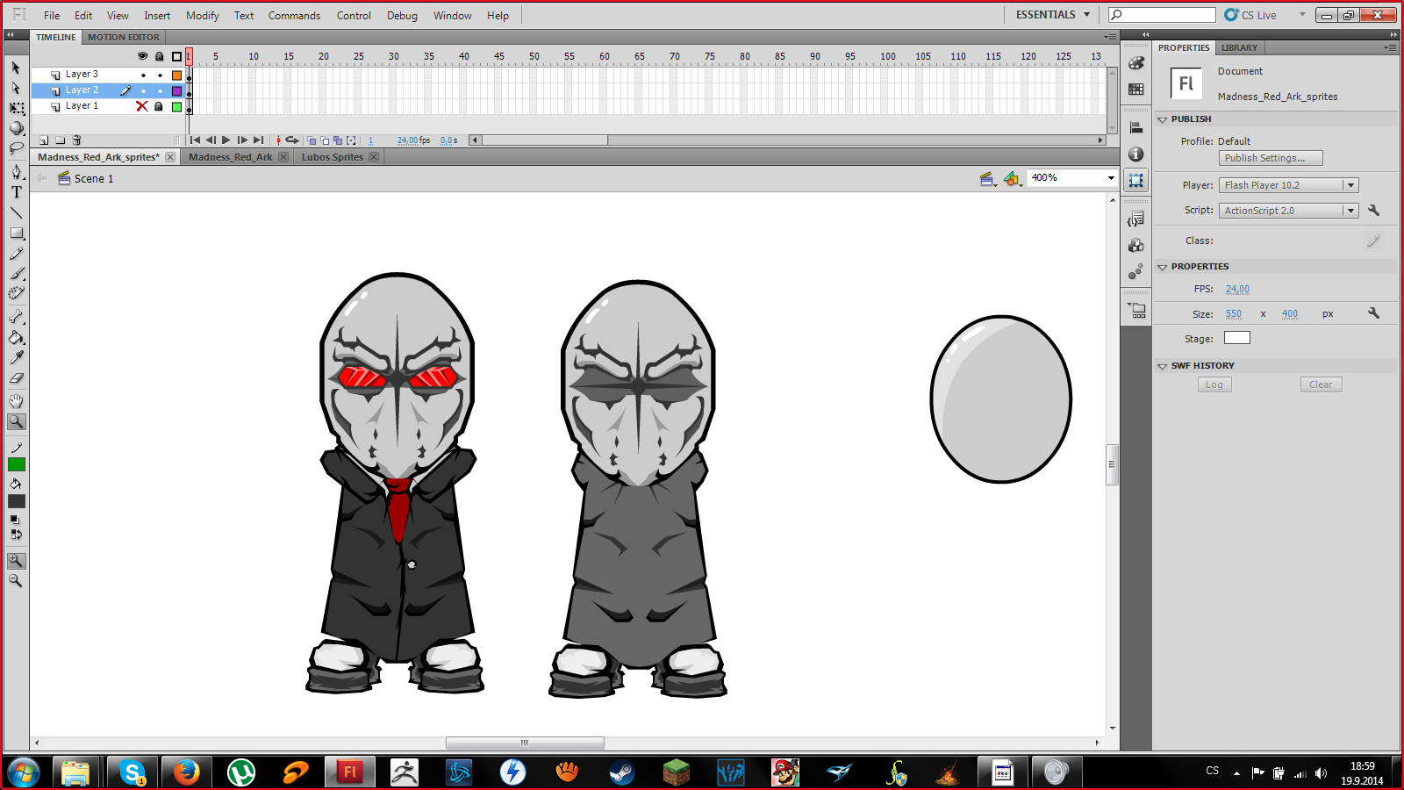Viewport: 1404px width, 790px height.
Task: Add a new layer in timeline
Action: click(44, 140)
